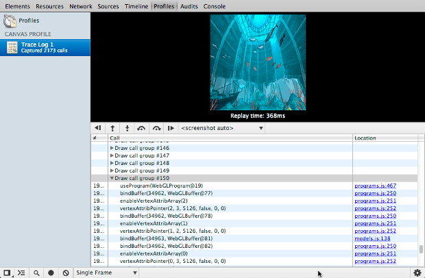This screenshot has height=278, width=425.
Task: Open the screenshot auto dropdown
Action: (x=221, y=128)
